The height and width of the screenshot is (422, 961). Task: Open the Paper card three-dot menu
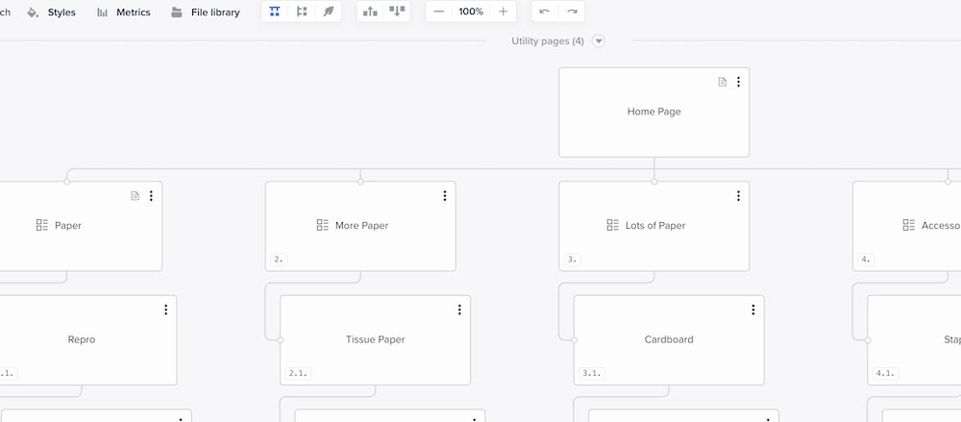152,196
